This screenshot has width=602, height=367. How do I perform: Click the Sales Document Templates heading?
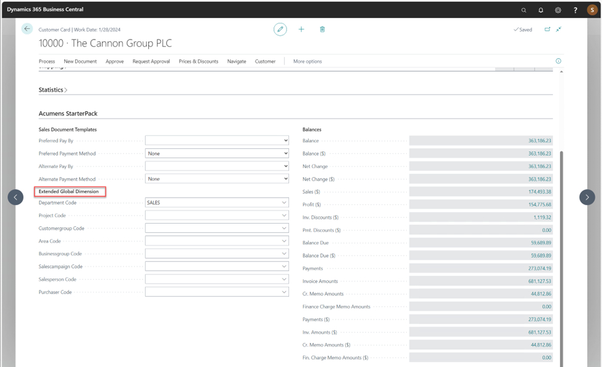click(x=67, y=130)
